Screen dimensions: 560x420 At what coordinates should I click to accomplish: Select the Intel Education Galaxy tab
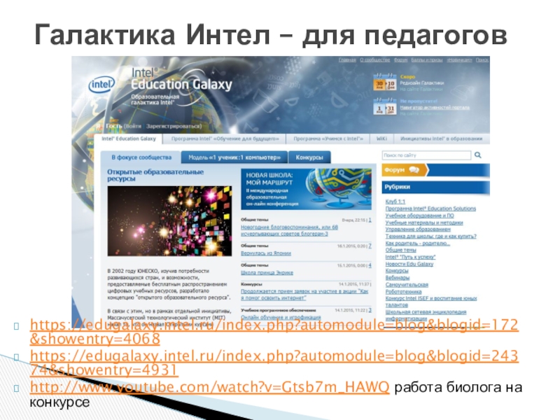[129, 139]
